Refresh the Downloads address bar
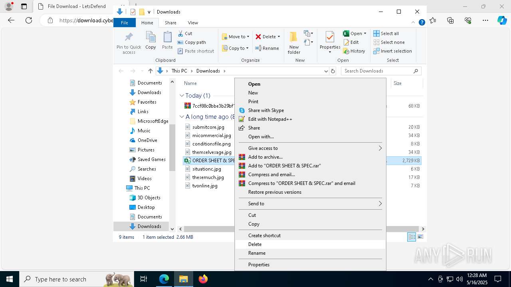The width and height of the screenshot is (511, 287). [x=333, y=71]
